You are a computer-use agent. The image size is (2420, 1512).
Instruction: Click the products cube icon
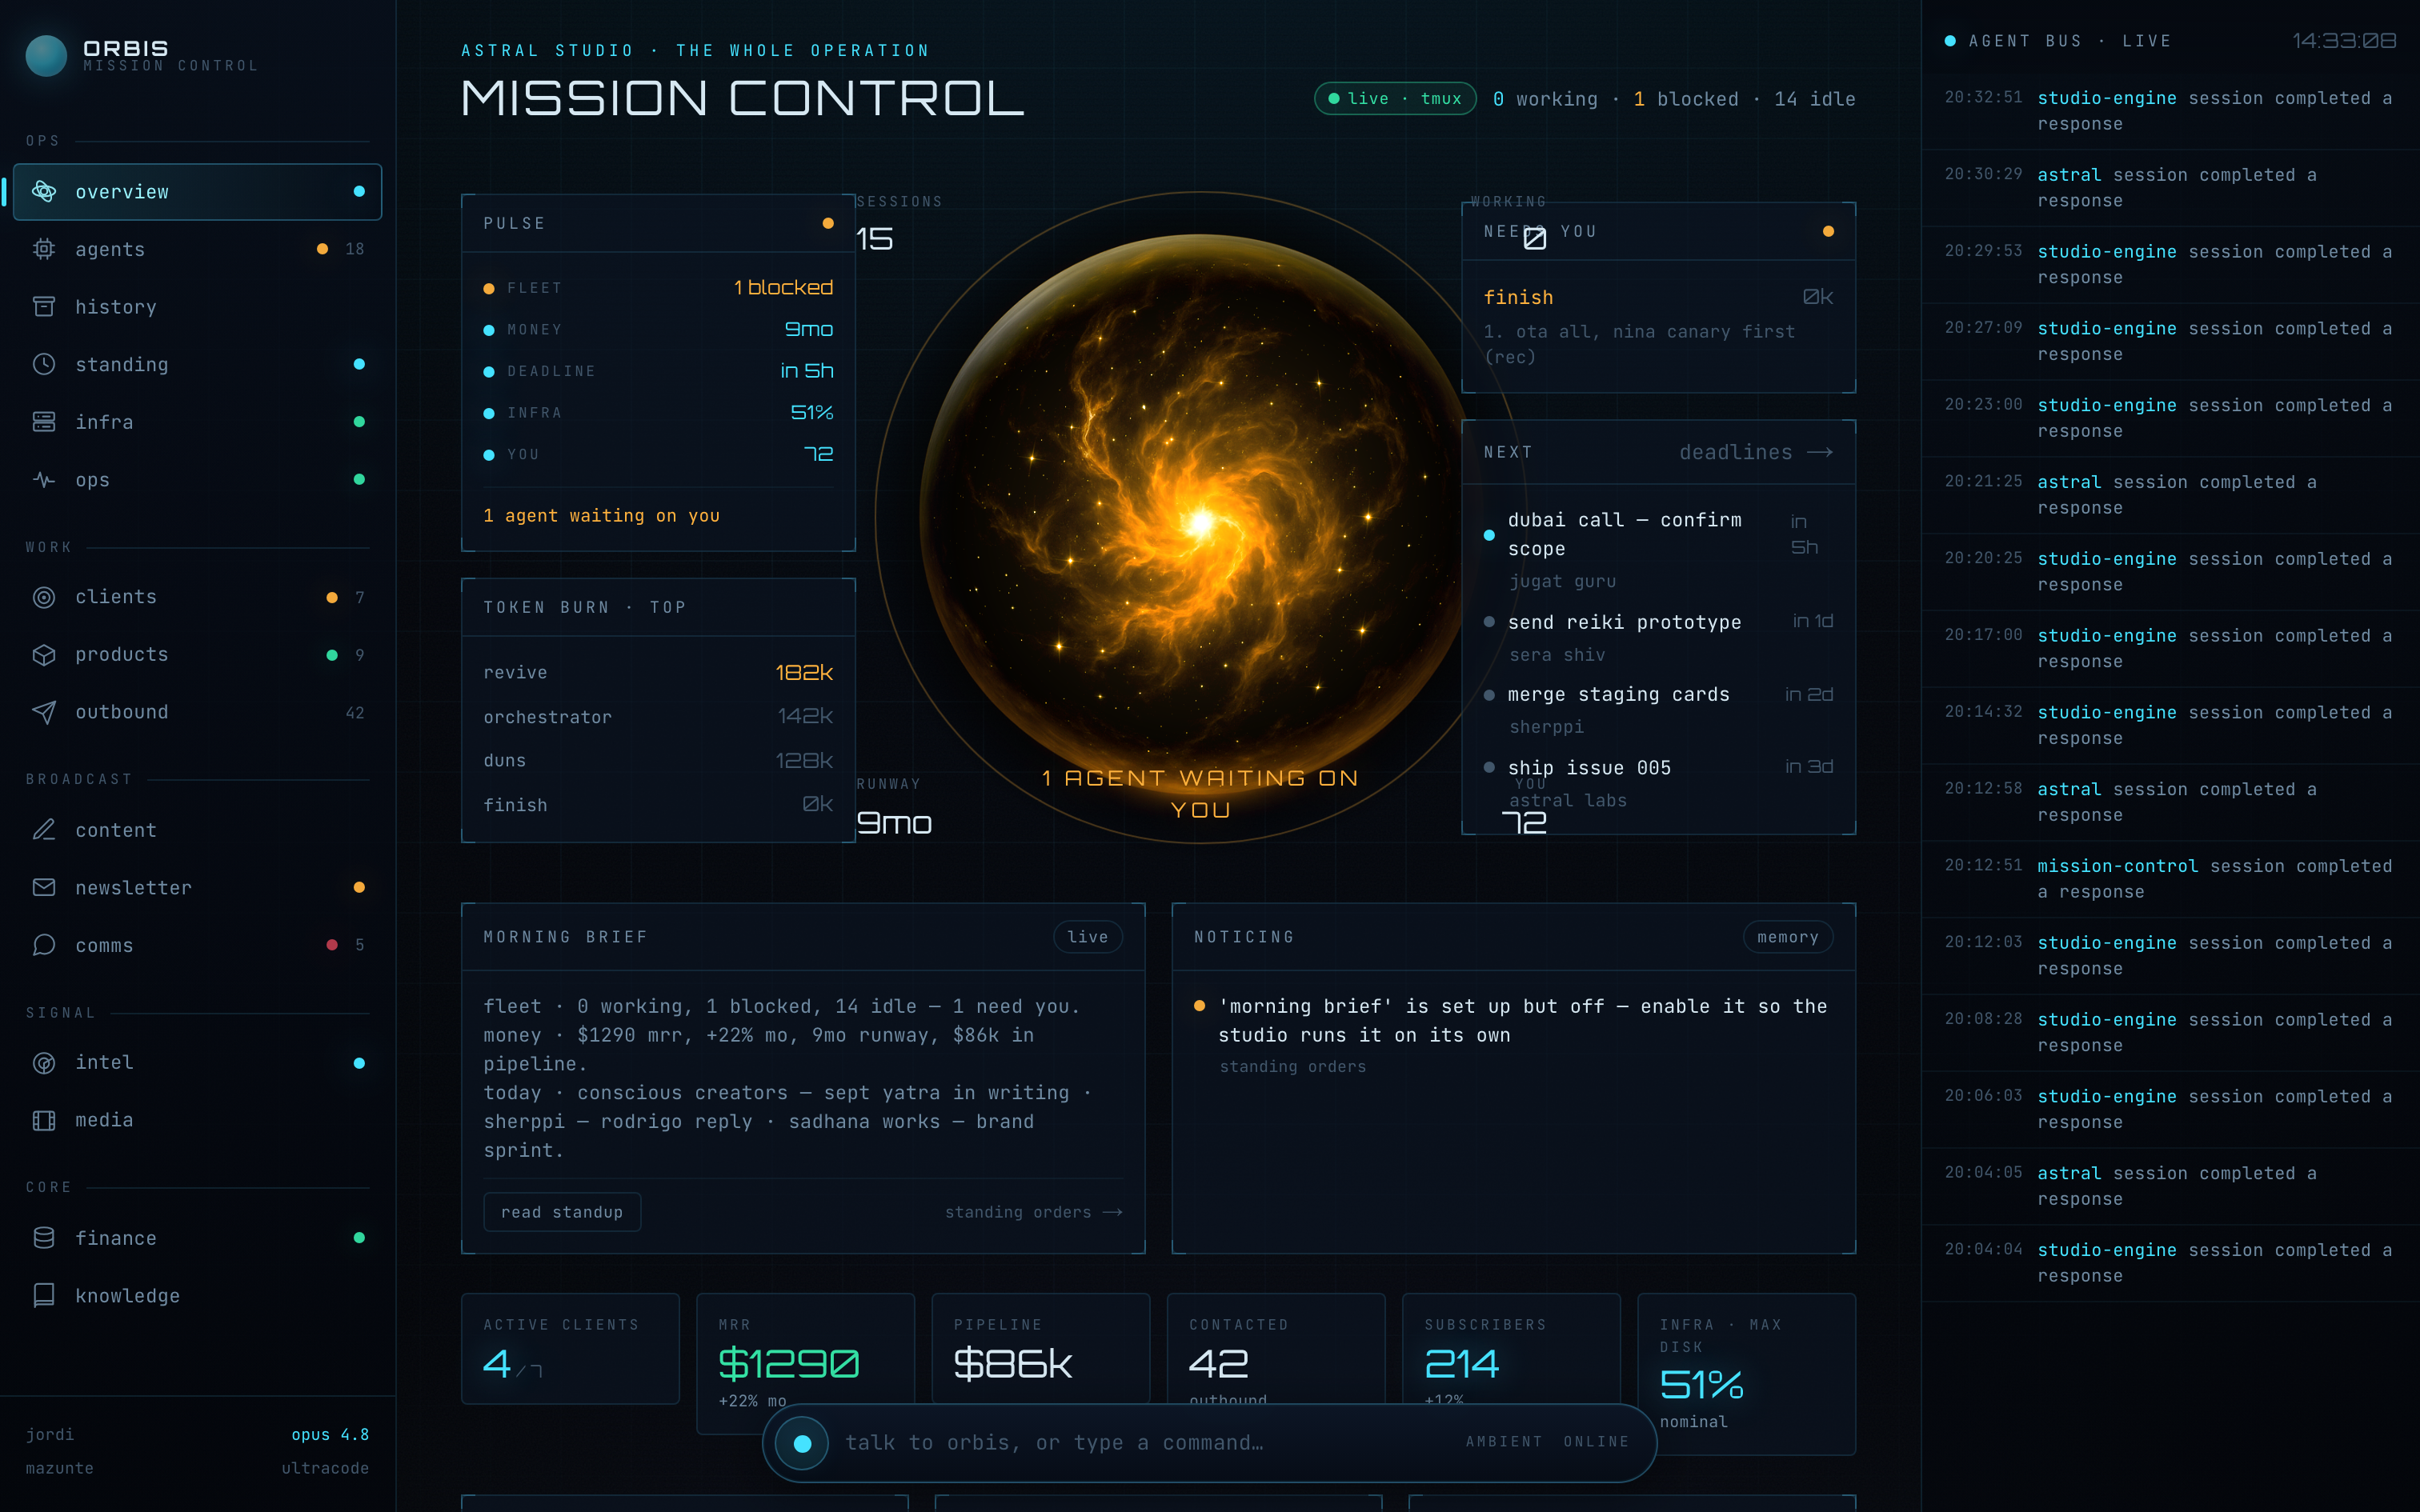click(44, 654)
